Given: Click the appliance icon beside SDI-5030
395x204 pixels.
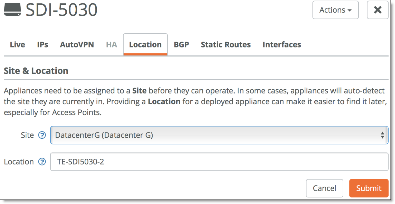Looking at the screenshot, I should tap(13, 10).
